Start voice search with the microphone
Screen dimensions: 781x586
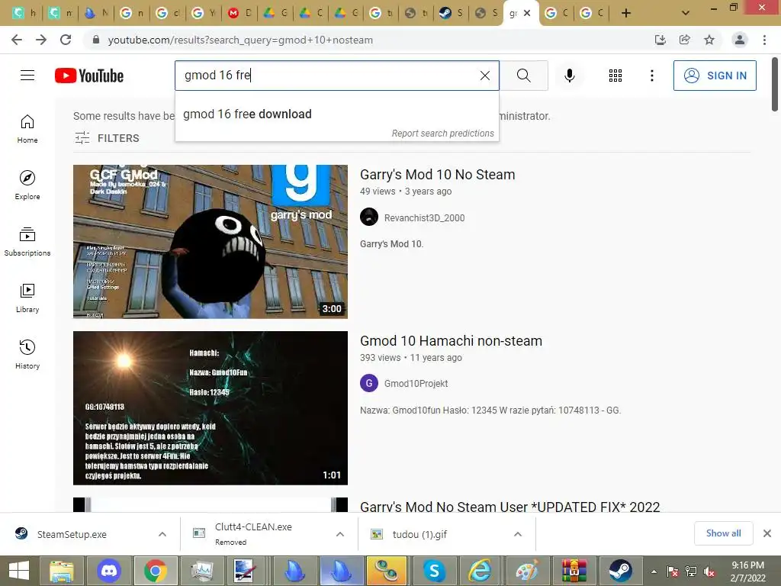pyautogui.click(x=569, y=76)
